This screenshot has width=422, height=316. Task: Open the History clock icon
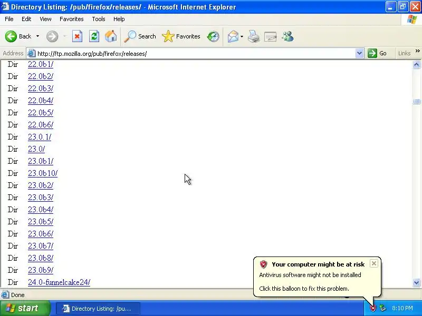213,36
